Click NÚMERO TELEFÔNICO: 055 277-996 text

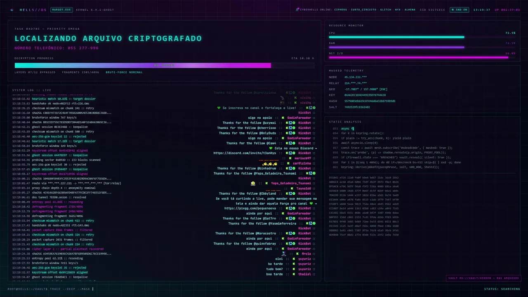(57, 48)
